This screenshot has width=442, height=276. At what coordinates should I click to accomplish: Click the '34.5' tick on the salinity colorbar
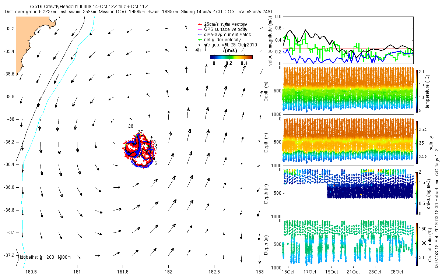(x=424, y=157)
